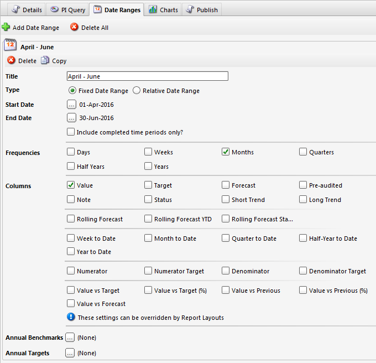Select Fixed Date Range radio button

click(72, 90)
